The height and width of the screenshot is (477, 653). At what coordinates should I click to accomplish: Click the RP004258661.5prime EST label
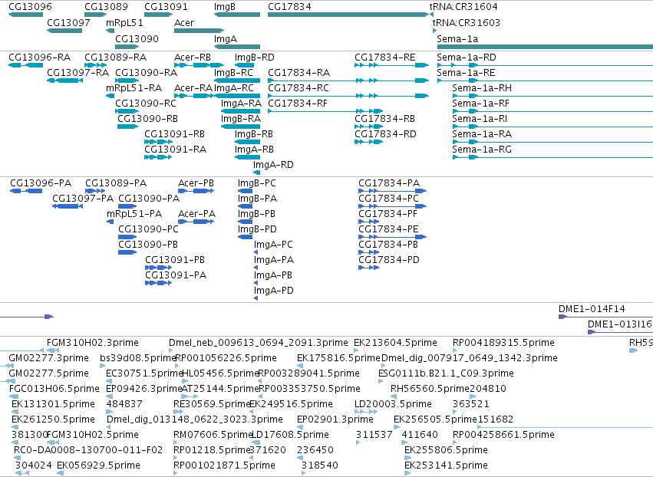pyautogui.click(x=503, y=434)
